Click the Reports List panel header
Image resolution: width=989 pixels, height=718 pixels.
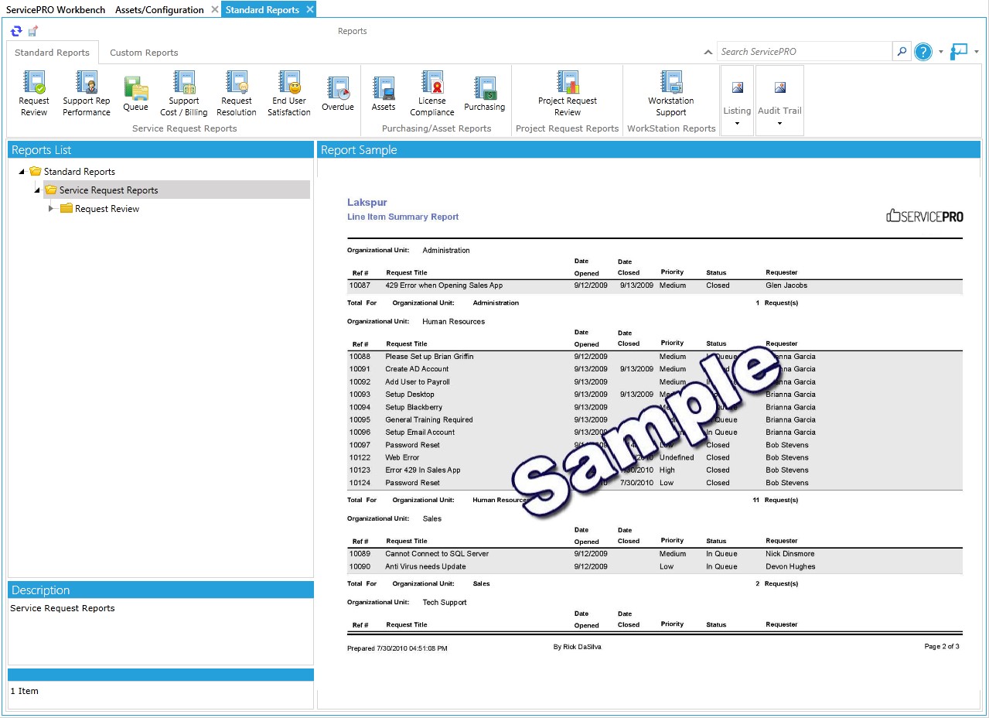(161, 150)
